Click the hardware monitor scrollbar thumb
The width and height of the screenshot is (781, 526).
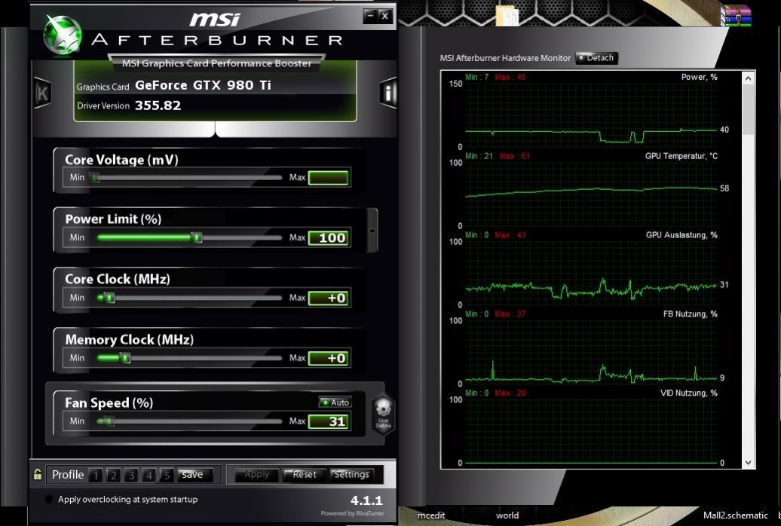point(748,109)
